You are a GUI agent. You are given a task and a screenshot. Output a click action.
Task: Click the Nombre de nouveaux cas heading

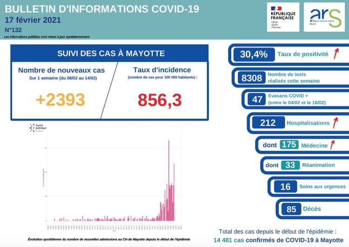[x=61, y=70]
